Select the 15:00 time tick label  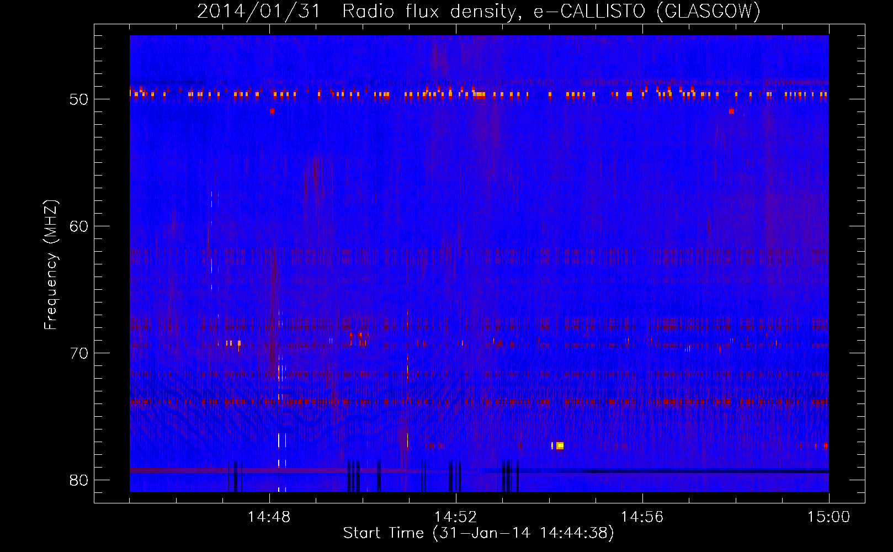tap(828, 517)
